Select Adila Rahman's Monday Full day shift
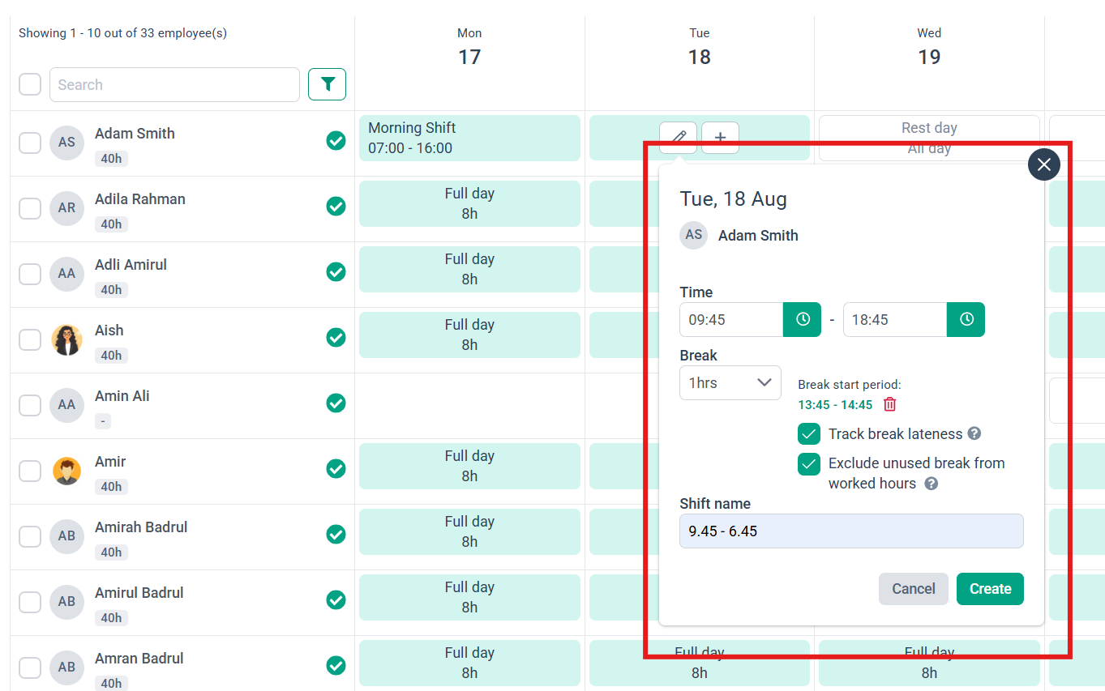 tap(469, 203)
